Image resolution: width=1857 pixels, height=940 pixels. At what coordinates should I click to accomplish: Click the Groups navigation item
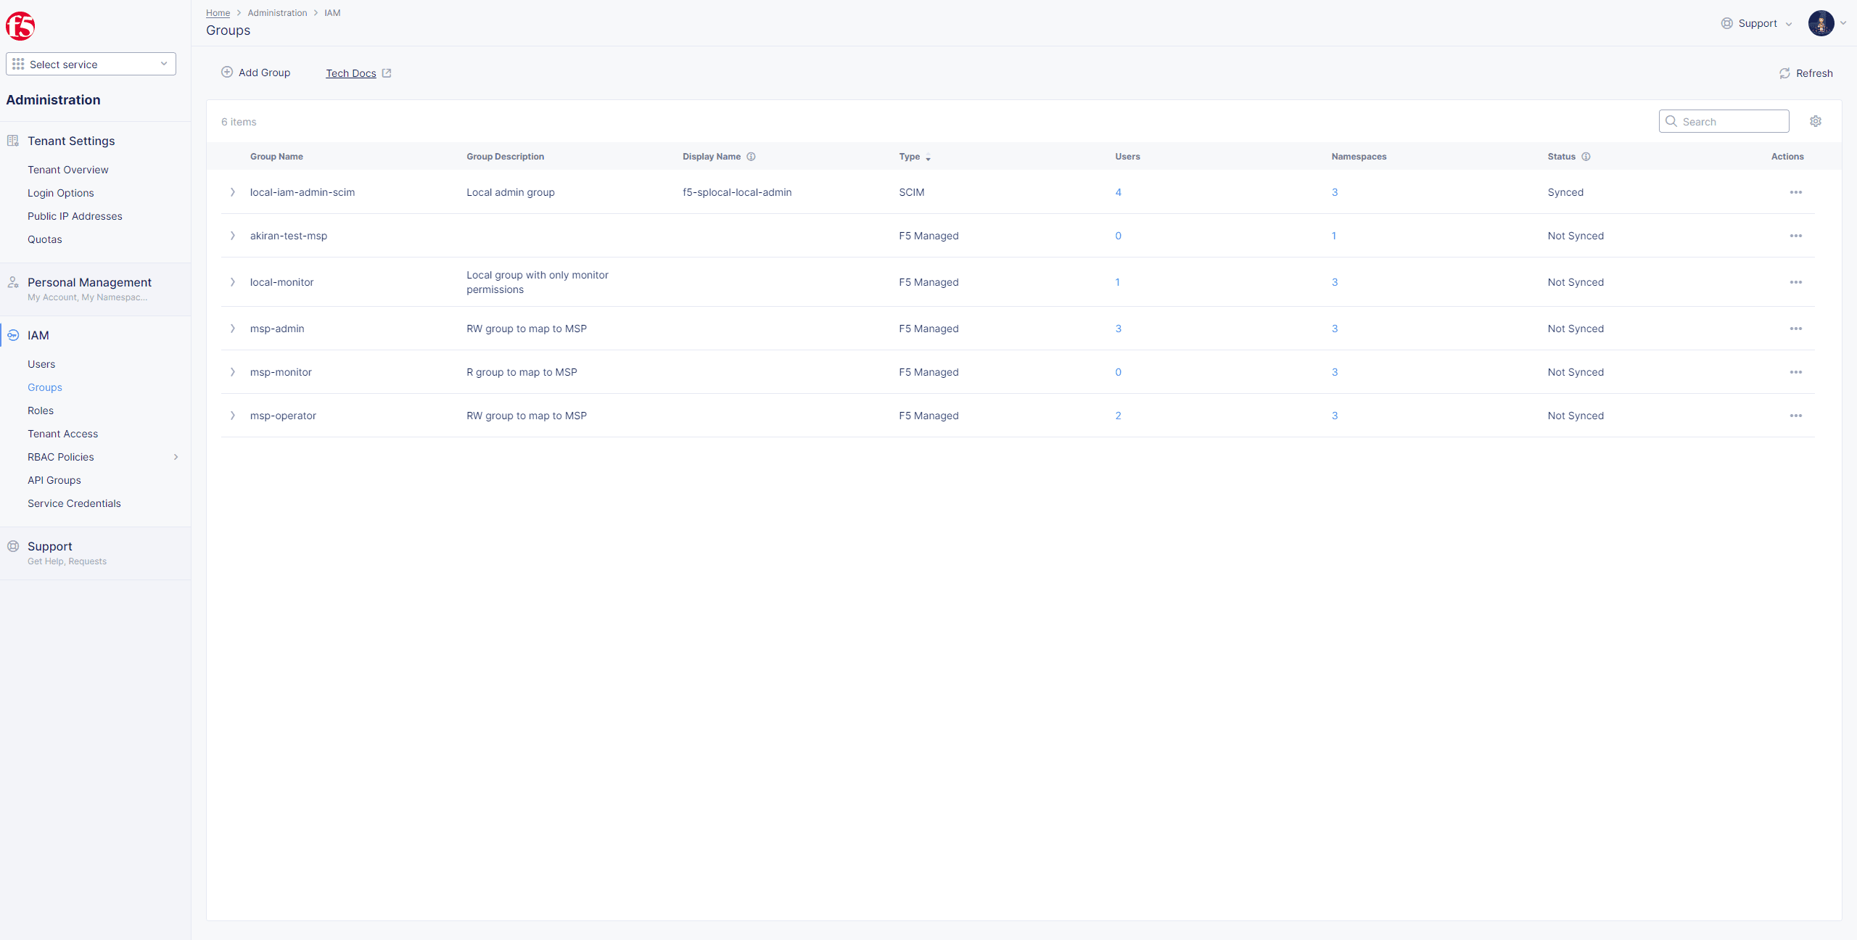pyautogui.click(x=44, y=386)
